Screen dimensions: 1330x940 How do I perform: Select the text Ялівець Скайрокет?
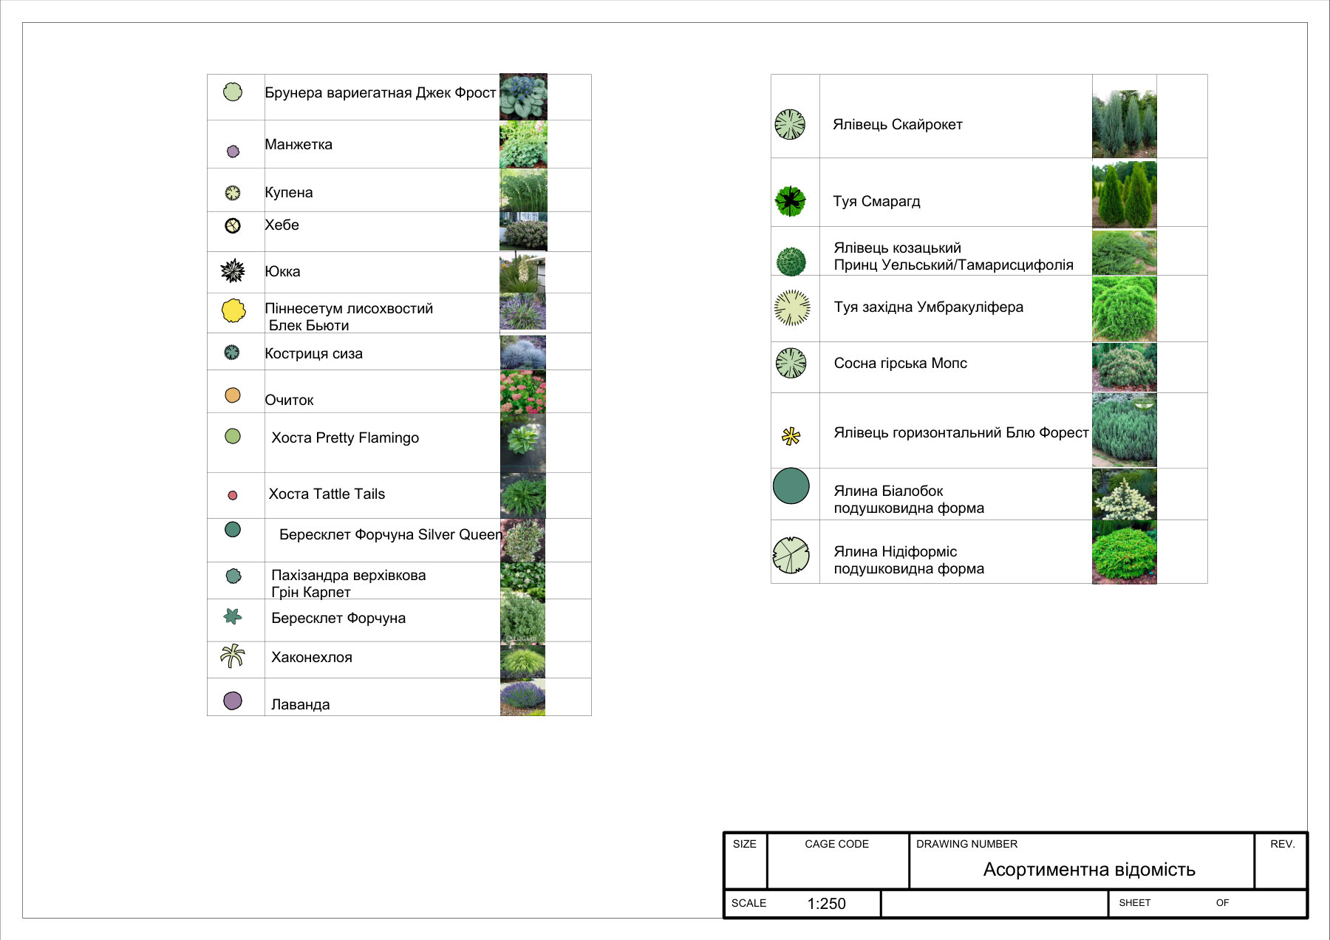(x=898, y=124)
